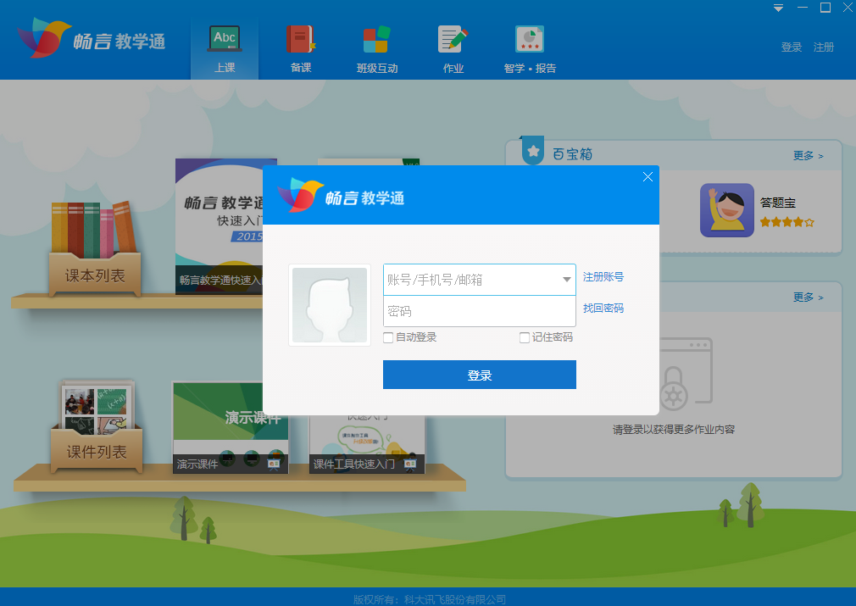Click the star rating under 答题宝
Viewport: 856px width, 606px height.
point(787,220)
